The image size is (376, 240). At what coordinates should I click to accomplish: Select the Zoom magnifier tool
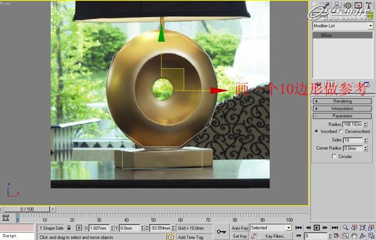coord(345,228)
